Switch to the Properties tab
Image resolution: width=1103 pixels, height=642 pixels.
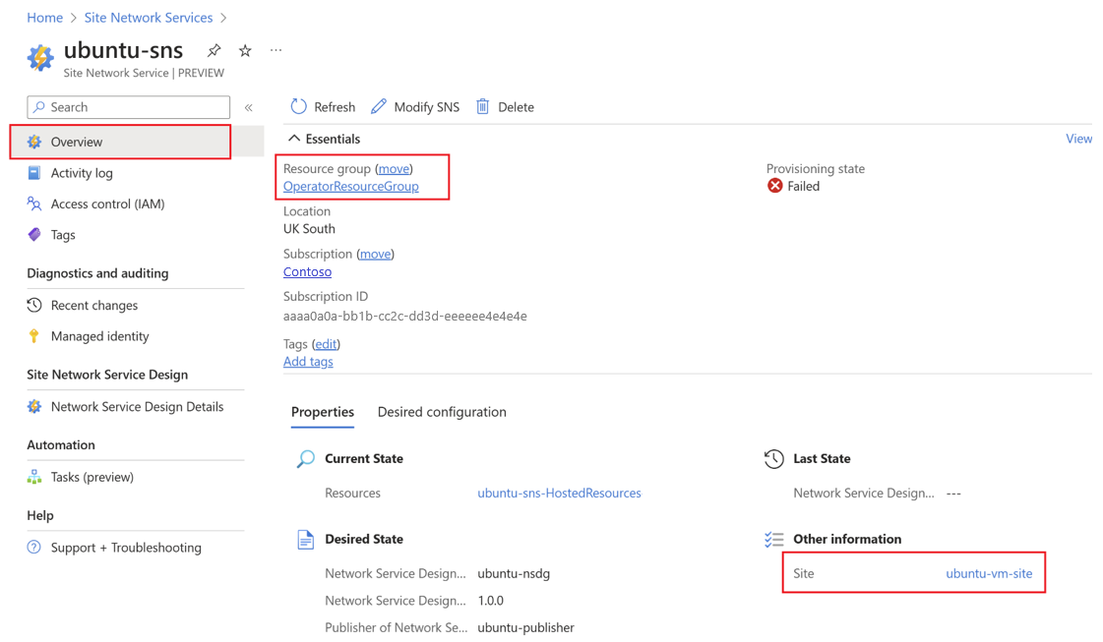[x=323, y=412]
